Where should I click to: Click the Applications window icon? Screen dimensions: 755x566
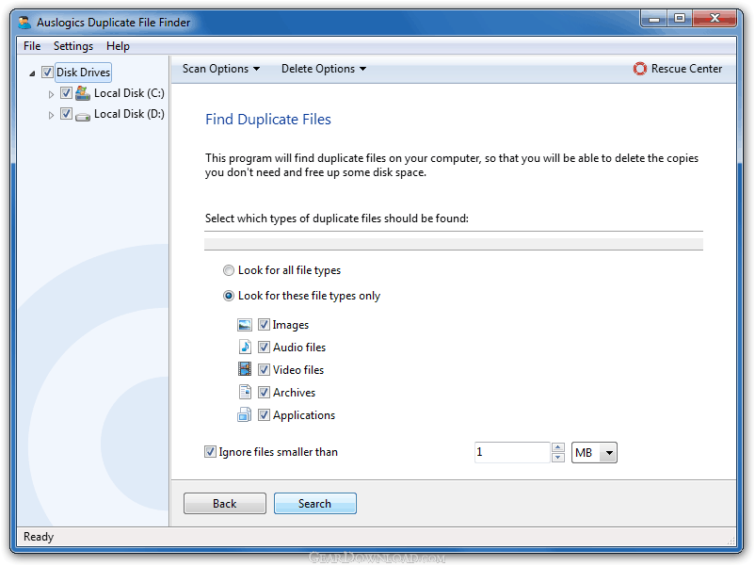(245, 414)
